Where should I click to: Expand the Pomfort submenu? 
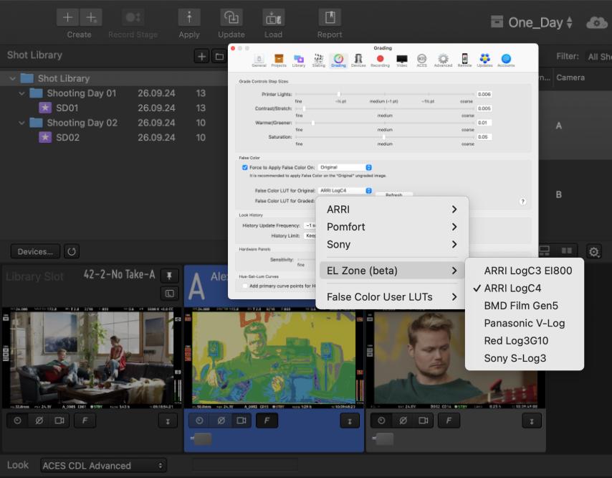pyautogui.click(x=392, y=227)
